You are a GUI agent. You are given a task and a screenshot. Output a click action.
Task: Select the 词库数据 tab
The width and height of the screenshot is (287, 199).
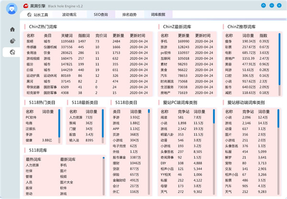(158, 15)
